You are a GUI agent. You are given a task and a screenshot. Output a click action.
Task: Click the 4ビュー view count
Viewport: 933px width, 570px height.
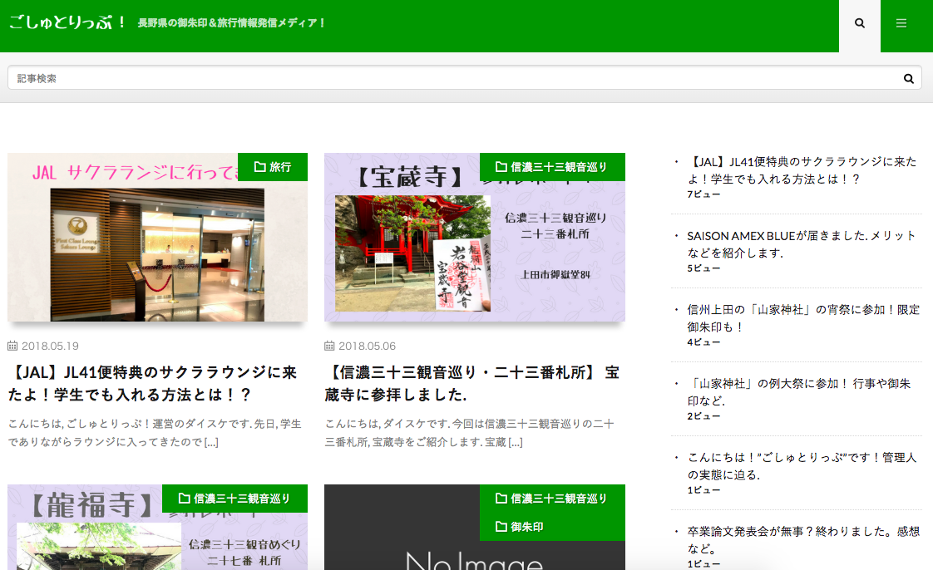point(703,342)
